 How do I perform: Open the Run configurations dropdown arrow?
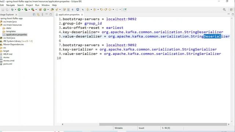(22, 10)
